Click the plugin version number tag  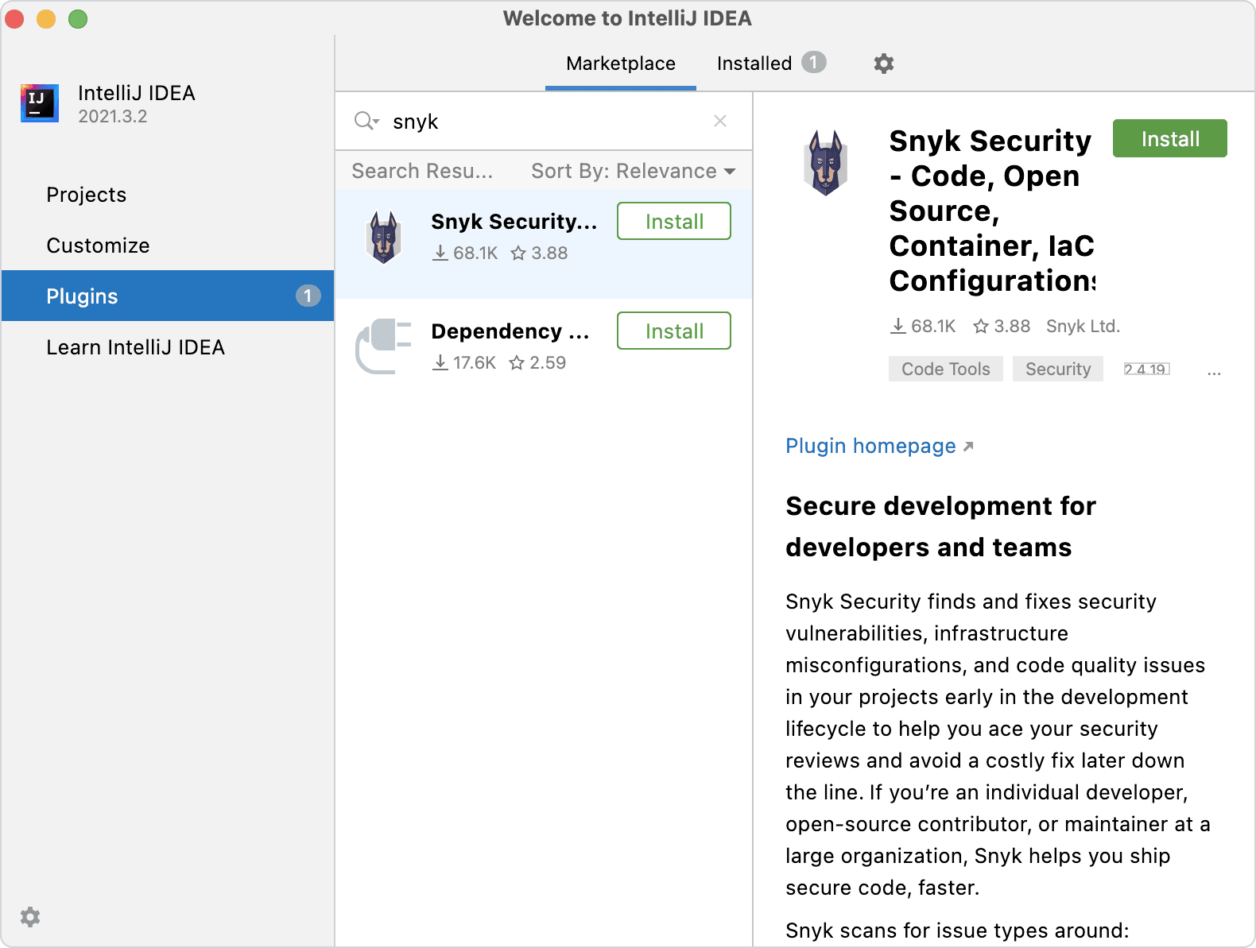[x=1146, y=369]
